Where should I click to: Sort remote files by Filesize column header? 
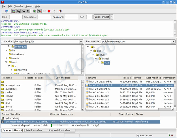point(125,78)
